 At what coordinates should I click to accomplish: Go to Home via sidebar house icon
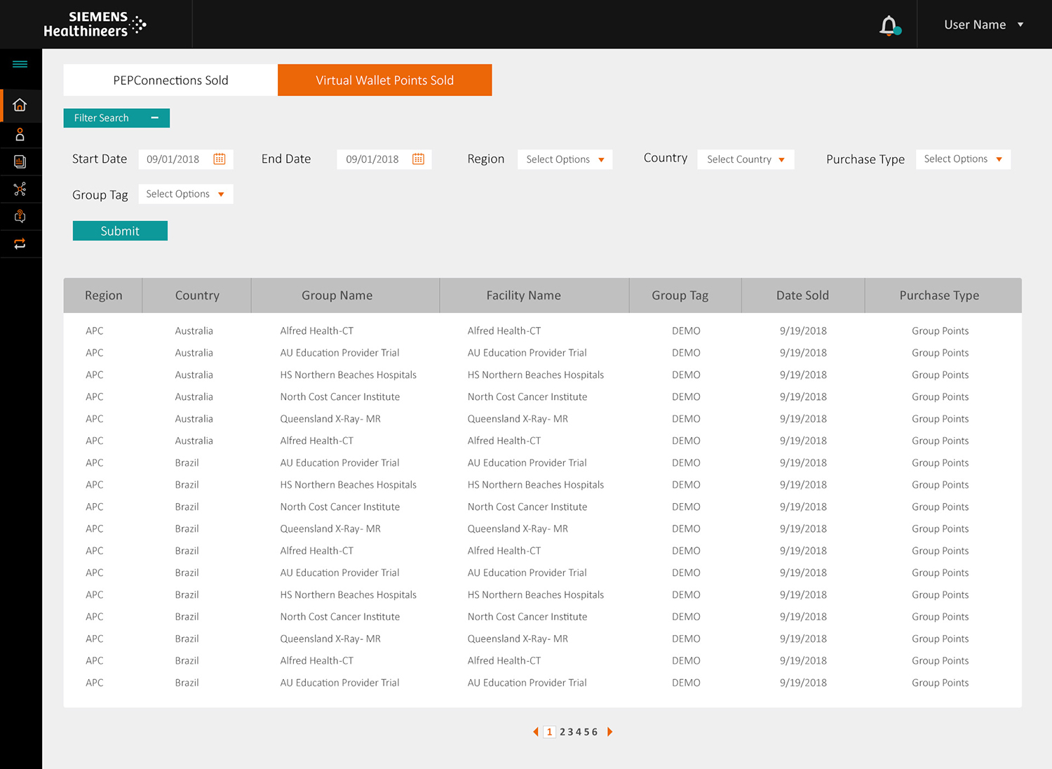[x=20, y=105]
